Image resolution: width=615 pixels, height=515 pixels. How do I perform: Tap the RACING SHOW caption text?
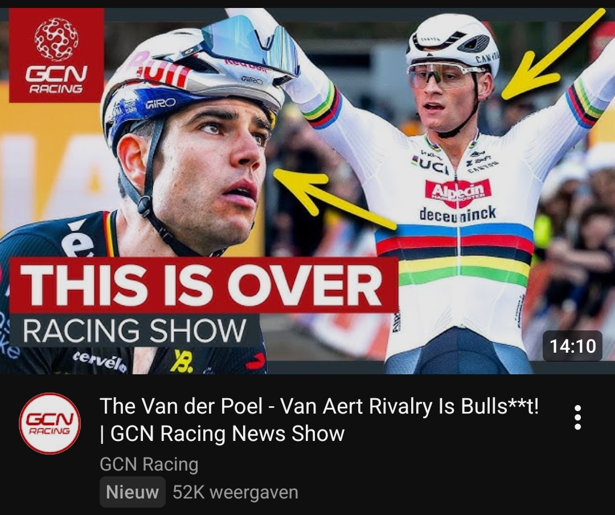click(x=134, y=330)
